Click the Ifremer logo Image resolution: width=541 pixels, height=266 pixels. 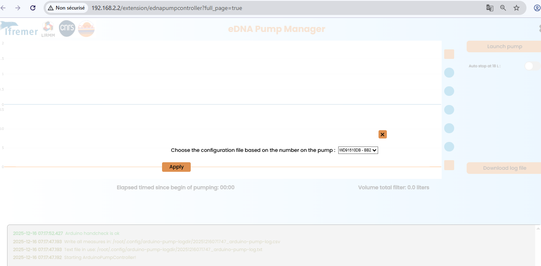pos(19,29)
